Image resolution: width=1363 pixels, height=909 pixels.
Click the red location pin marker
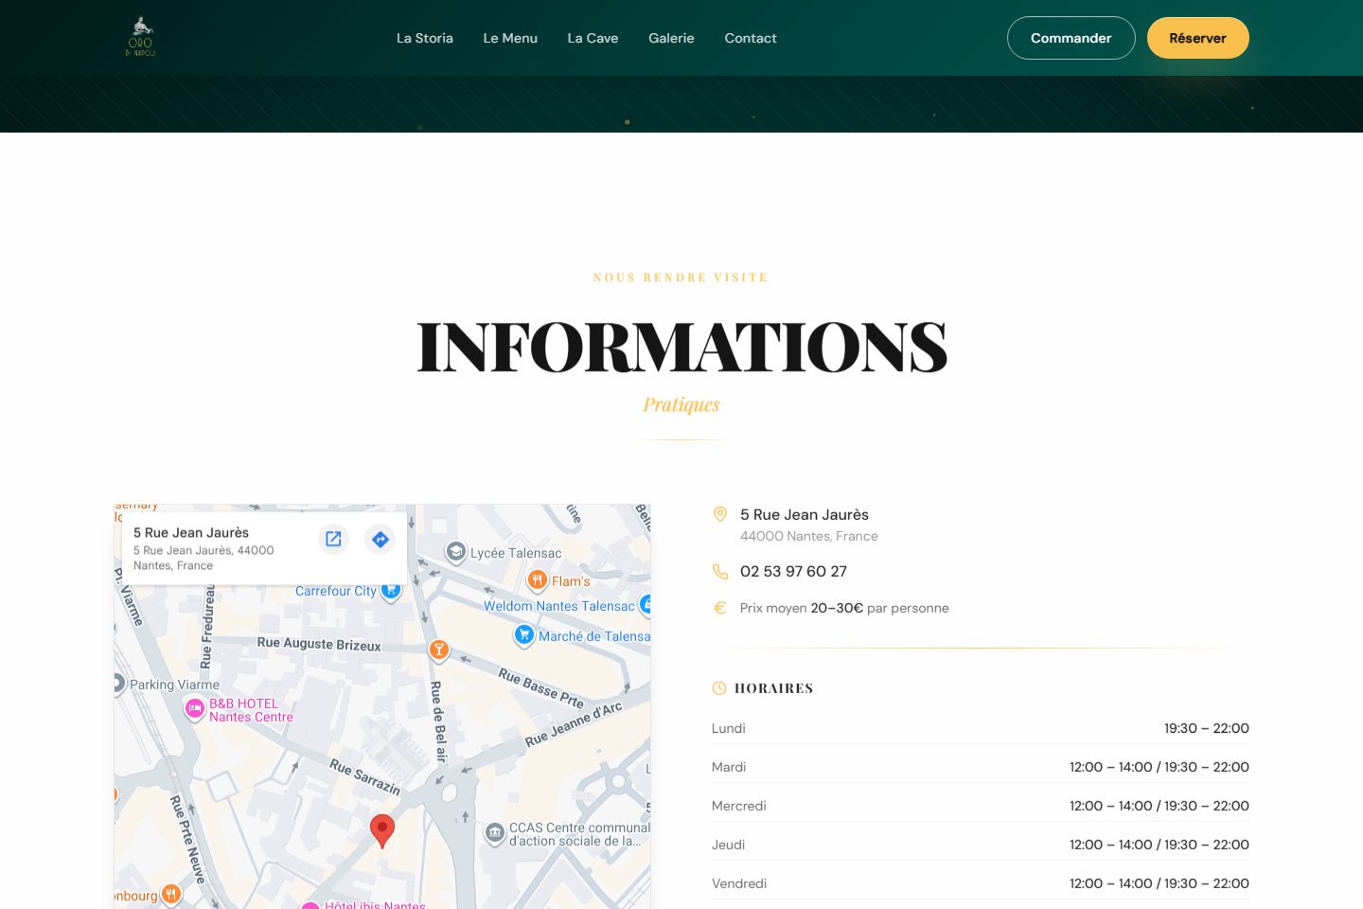382,830
